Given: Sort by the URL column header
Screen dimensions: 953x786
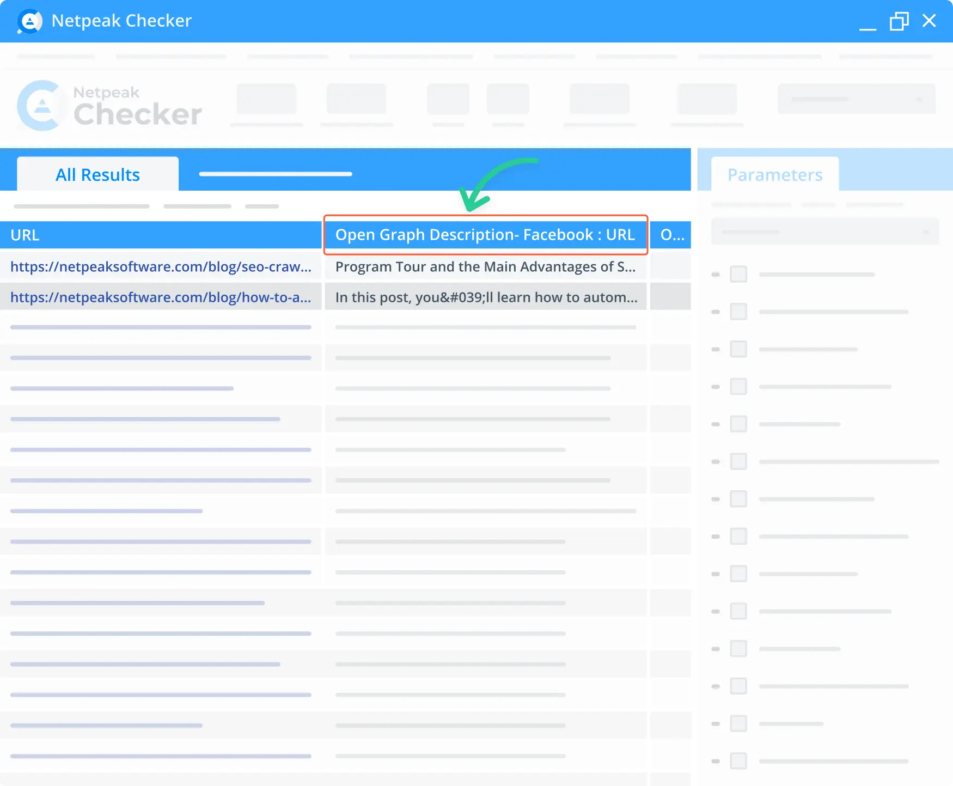Looking at the screenshot, I should click(161, 235).
